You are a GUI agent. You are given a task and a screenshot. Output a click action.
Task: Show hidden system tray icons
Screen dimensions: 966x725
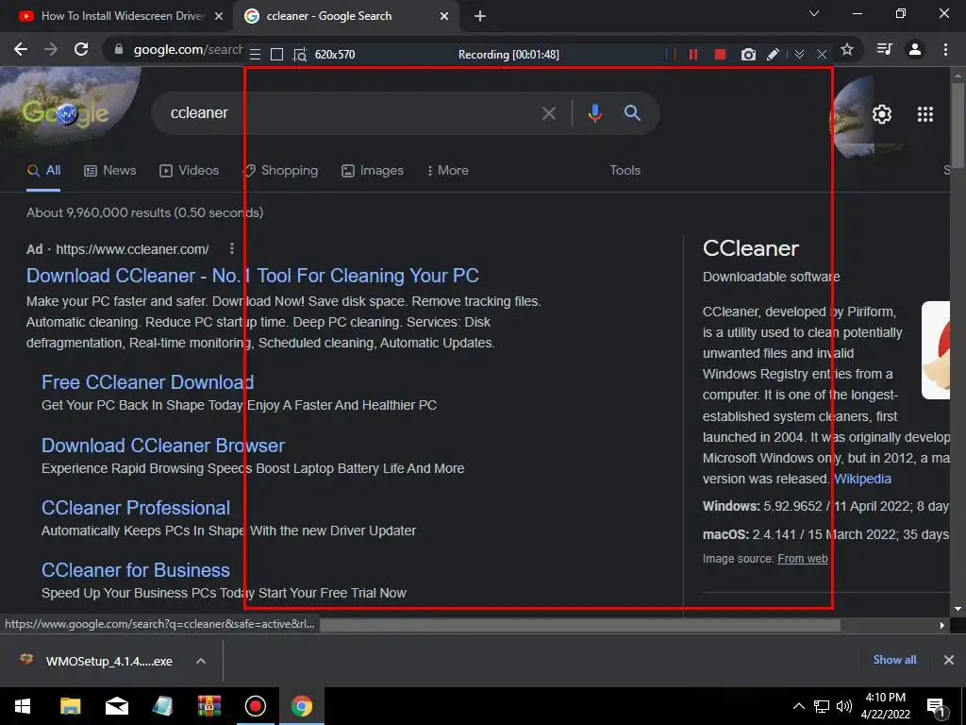798,706
